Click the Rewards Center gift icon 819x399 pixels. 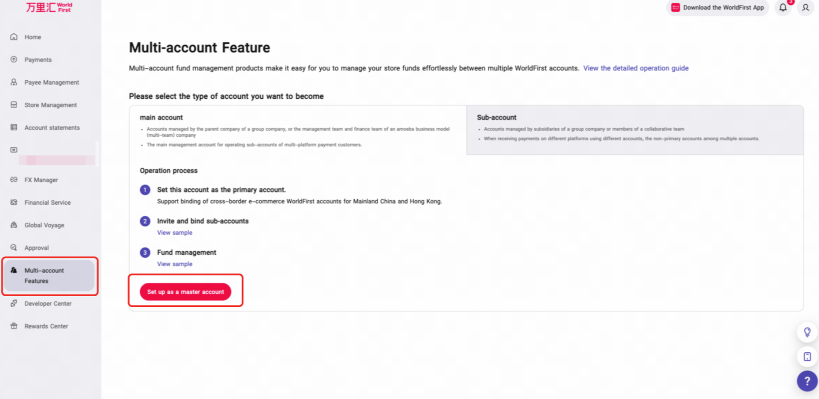pyautogui.click(x=14, y=326)
